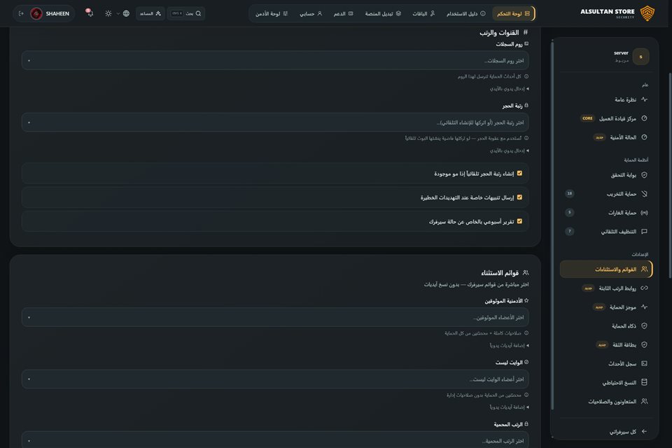Screen dimensions: 672x448
Task: Open the الأدمنية الموثوقين members dropdown
Action: [275, 317]
